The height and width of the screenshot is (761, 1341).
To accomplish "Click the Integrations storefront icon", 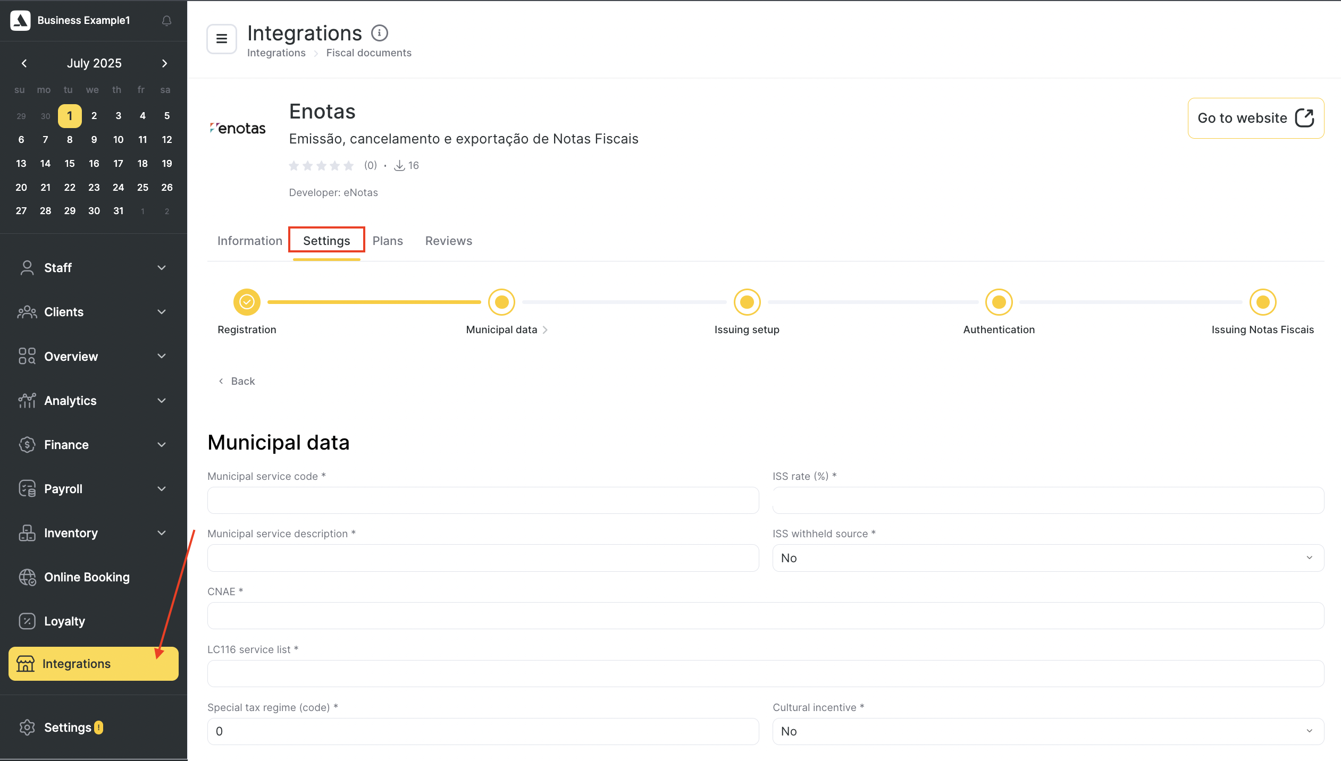I will point(26,664).
